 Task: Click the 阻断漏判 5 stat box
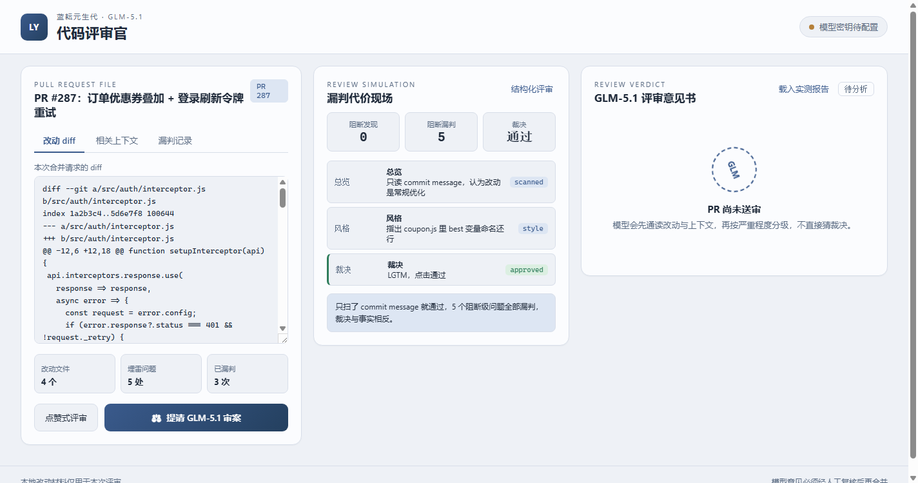441,132
